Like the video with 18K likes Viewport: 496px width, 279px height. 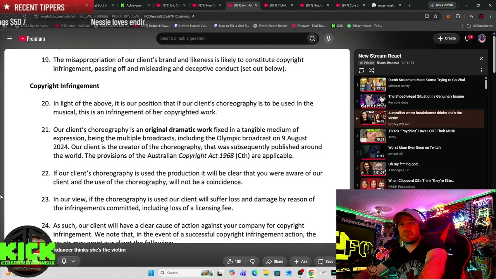tap(234, 262)
